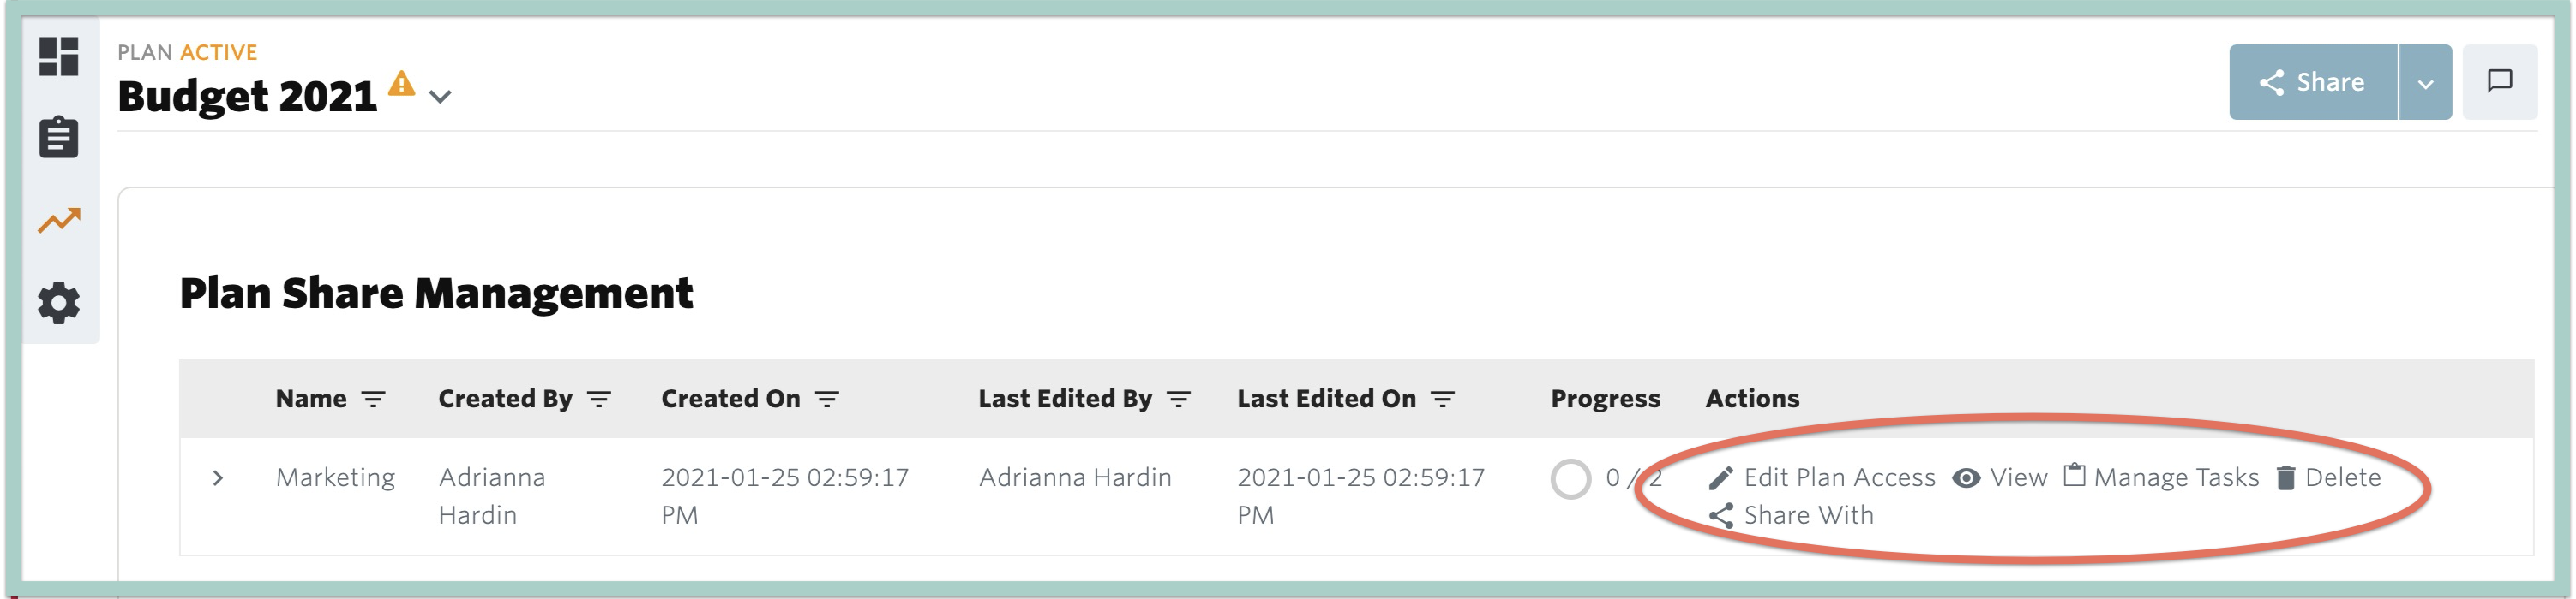This screenshot has width=2576, height=599.
Task: Open the dashboard icon in sidebar
Action: pyautogui.click(x=59, y=56)
